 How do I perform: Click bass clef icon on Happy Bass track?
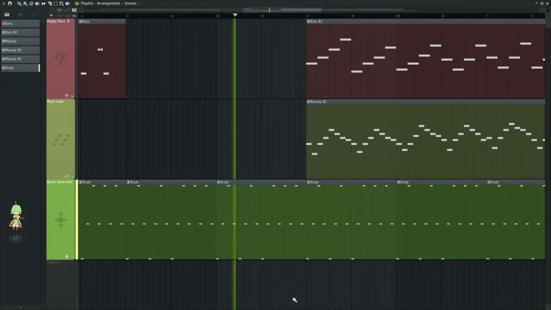tap(67, 96)
